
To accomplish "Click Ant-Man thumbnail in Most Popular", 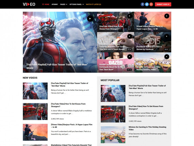I will (113, 93).
